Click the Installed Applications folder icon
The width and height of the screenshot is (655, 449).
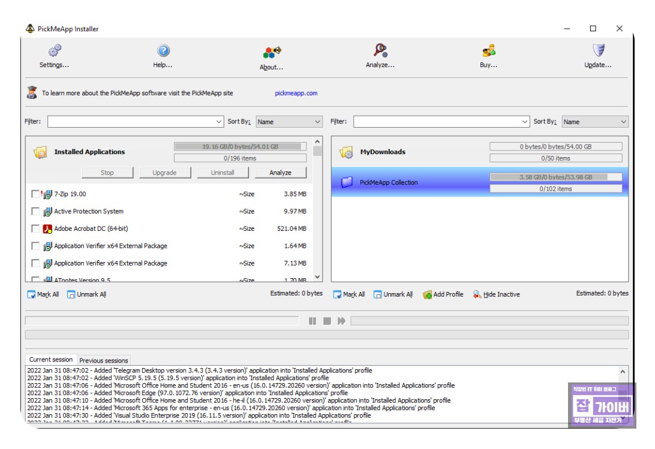pos(40,152)
